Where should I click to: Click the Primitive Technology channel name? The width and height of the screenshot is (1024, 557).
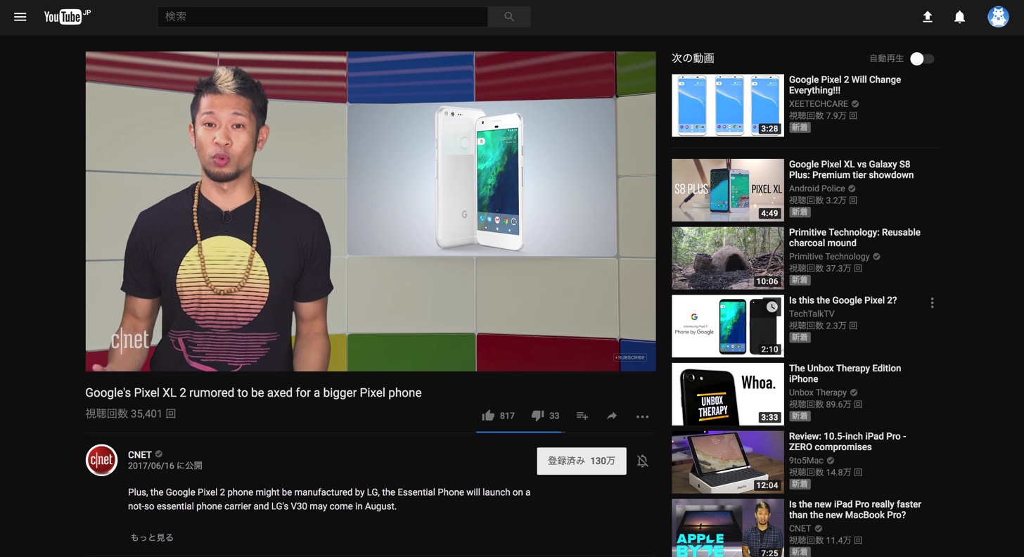(x=829, y=257)
